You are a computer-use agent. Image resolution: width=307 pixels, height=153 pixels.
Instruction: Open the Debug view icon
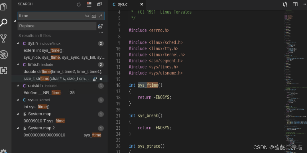click(x=3, y=55)
